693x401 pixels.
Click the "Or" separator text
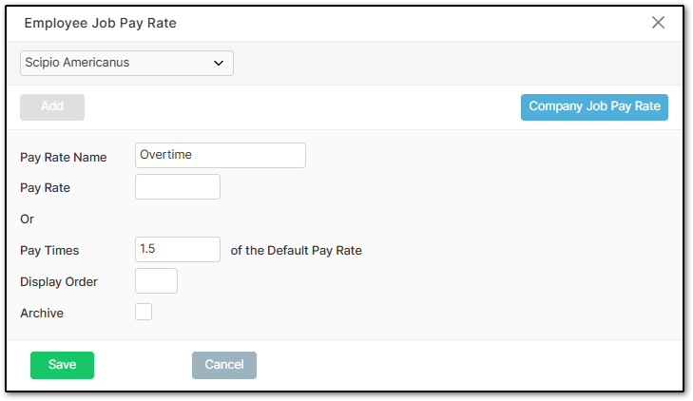click(x=28, y=220)
